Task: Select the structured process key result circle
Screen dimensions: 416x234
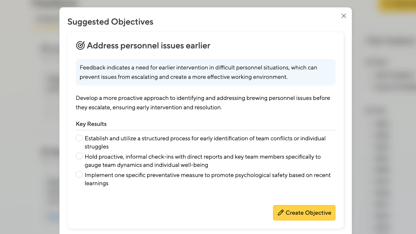Action: (x=79, y=138)
